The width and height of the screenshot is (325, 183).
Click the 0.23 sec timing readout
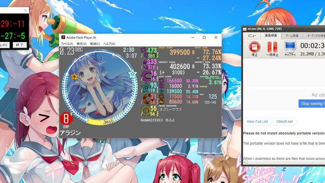coord(71,51)
